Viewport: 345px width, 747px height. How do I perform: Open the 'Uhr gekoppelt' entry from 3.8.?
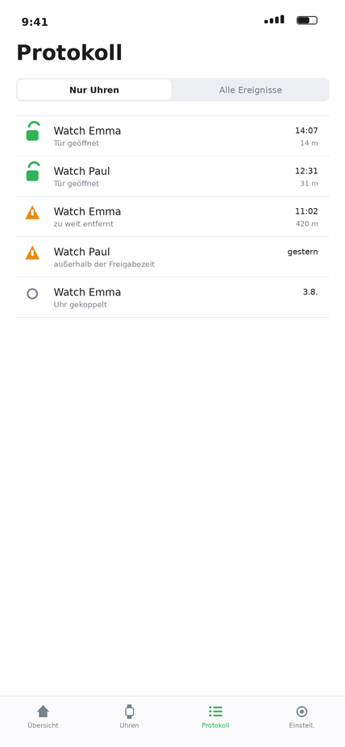(172, 298)
